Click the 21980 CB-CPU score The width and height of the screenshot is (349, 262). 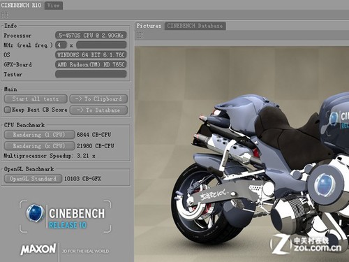click(96, 146)
